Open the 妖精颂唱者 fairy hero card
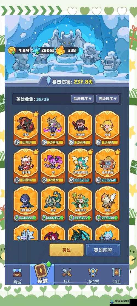Image resolution: width=137 pixels, height=306 pixels. (80, 166)
